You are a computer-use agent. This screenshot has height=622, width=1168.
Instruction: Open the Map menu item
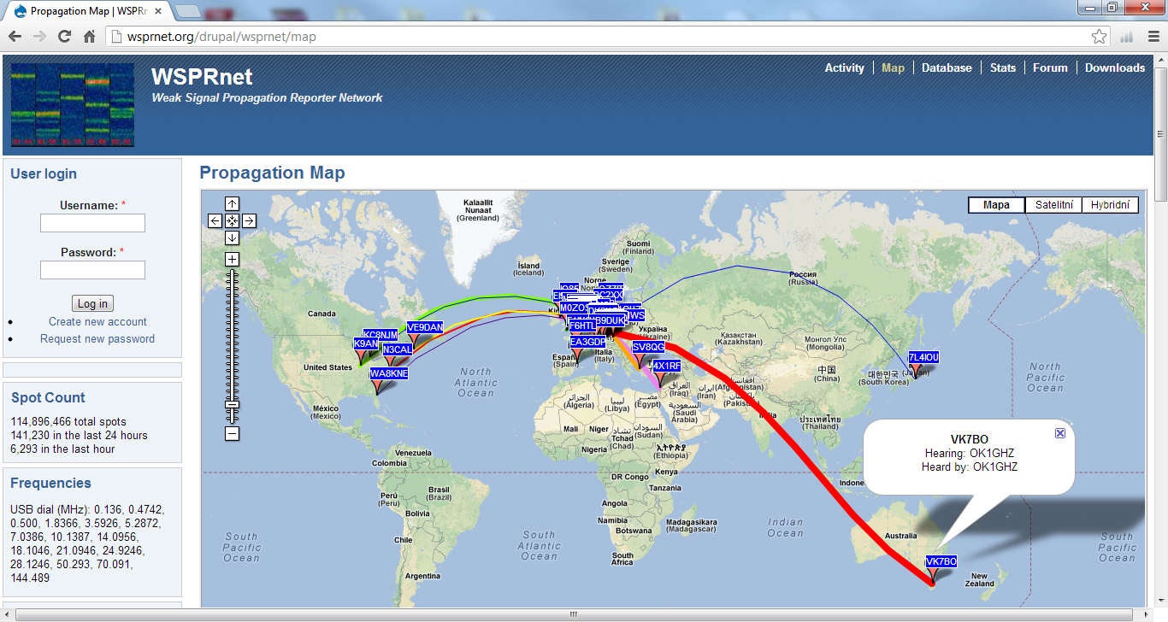click(893, 67)
